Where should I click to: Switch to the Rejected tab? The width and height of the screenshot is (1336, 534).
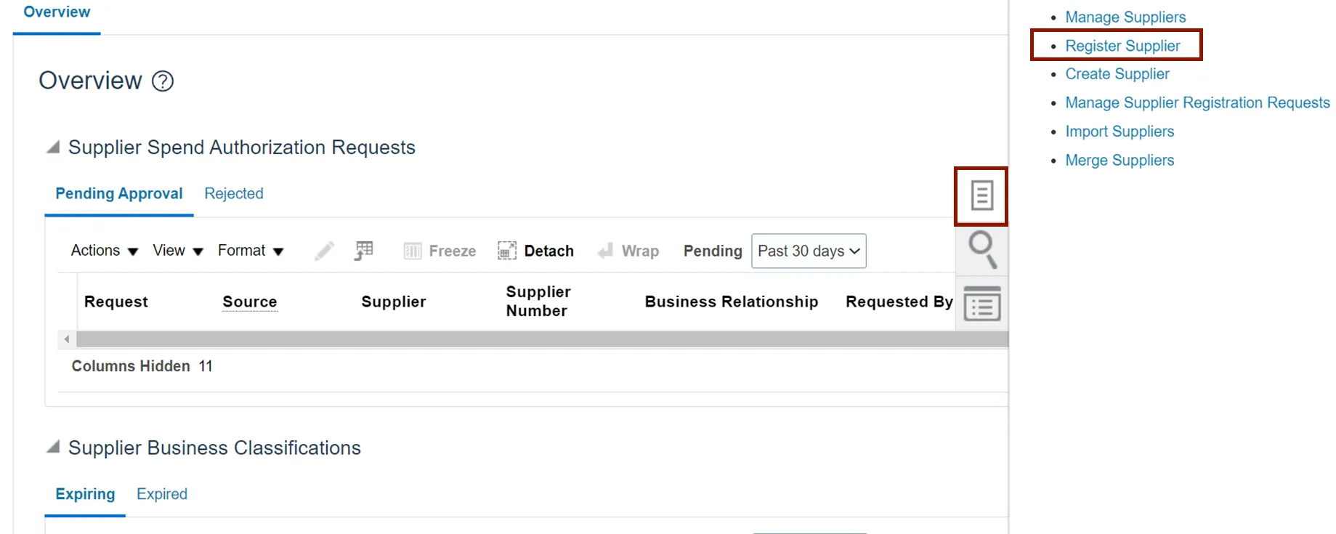234,194
